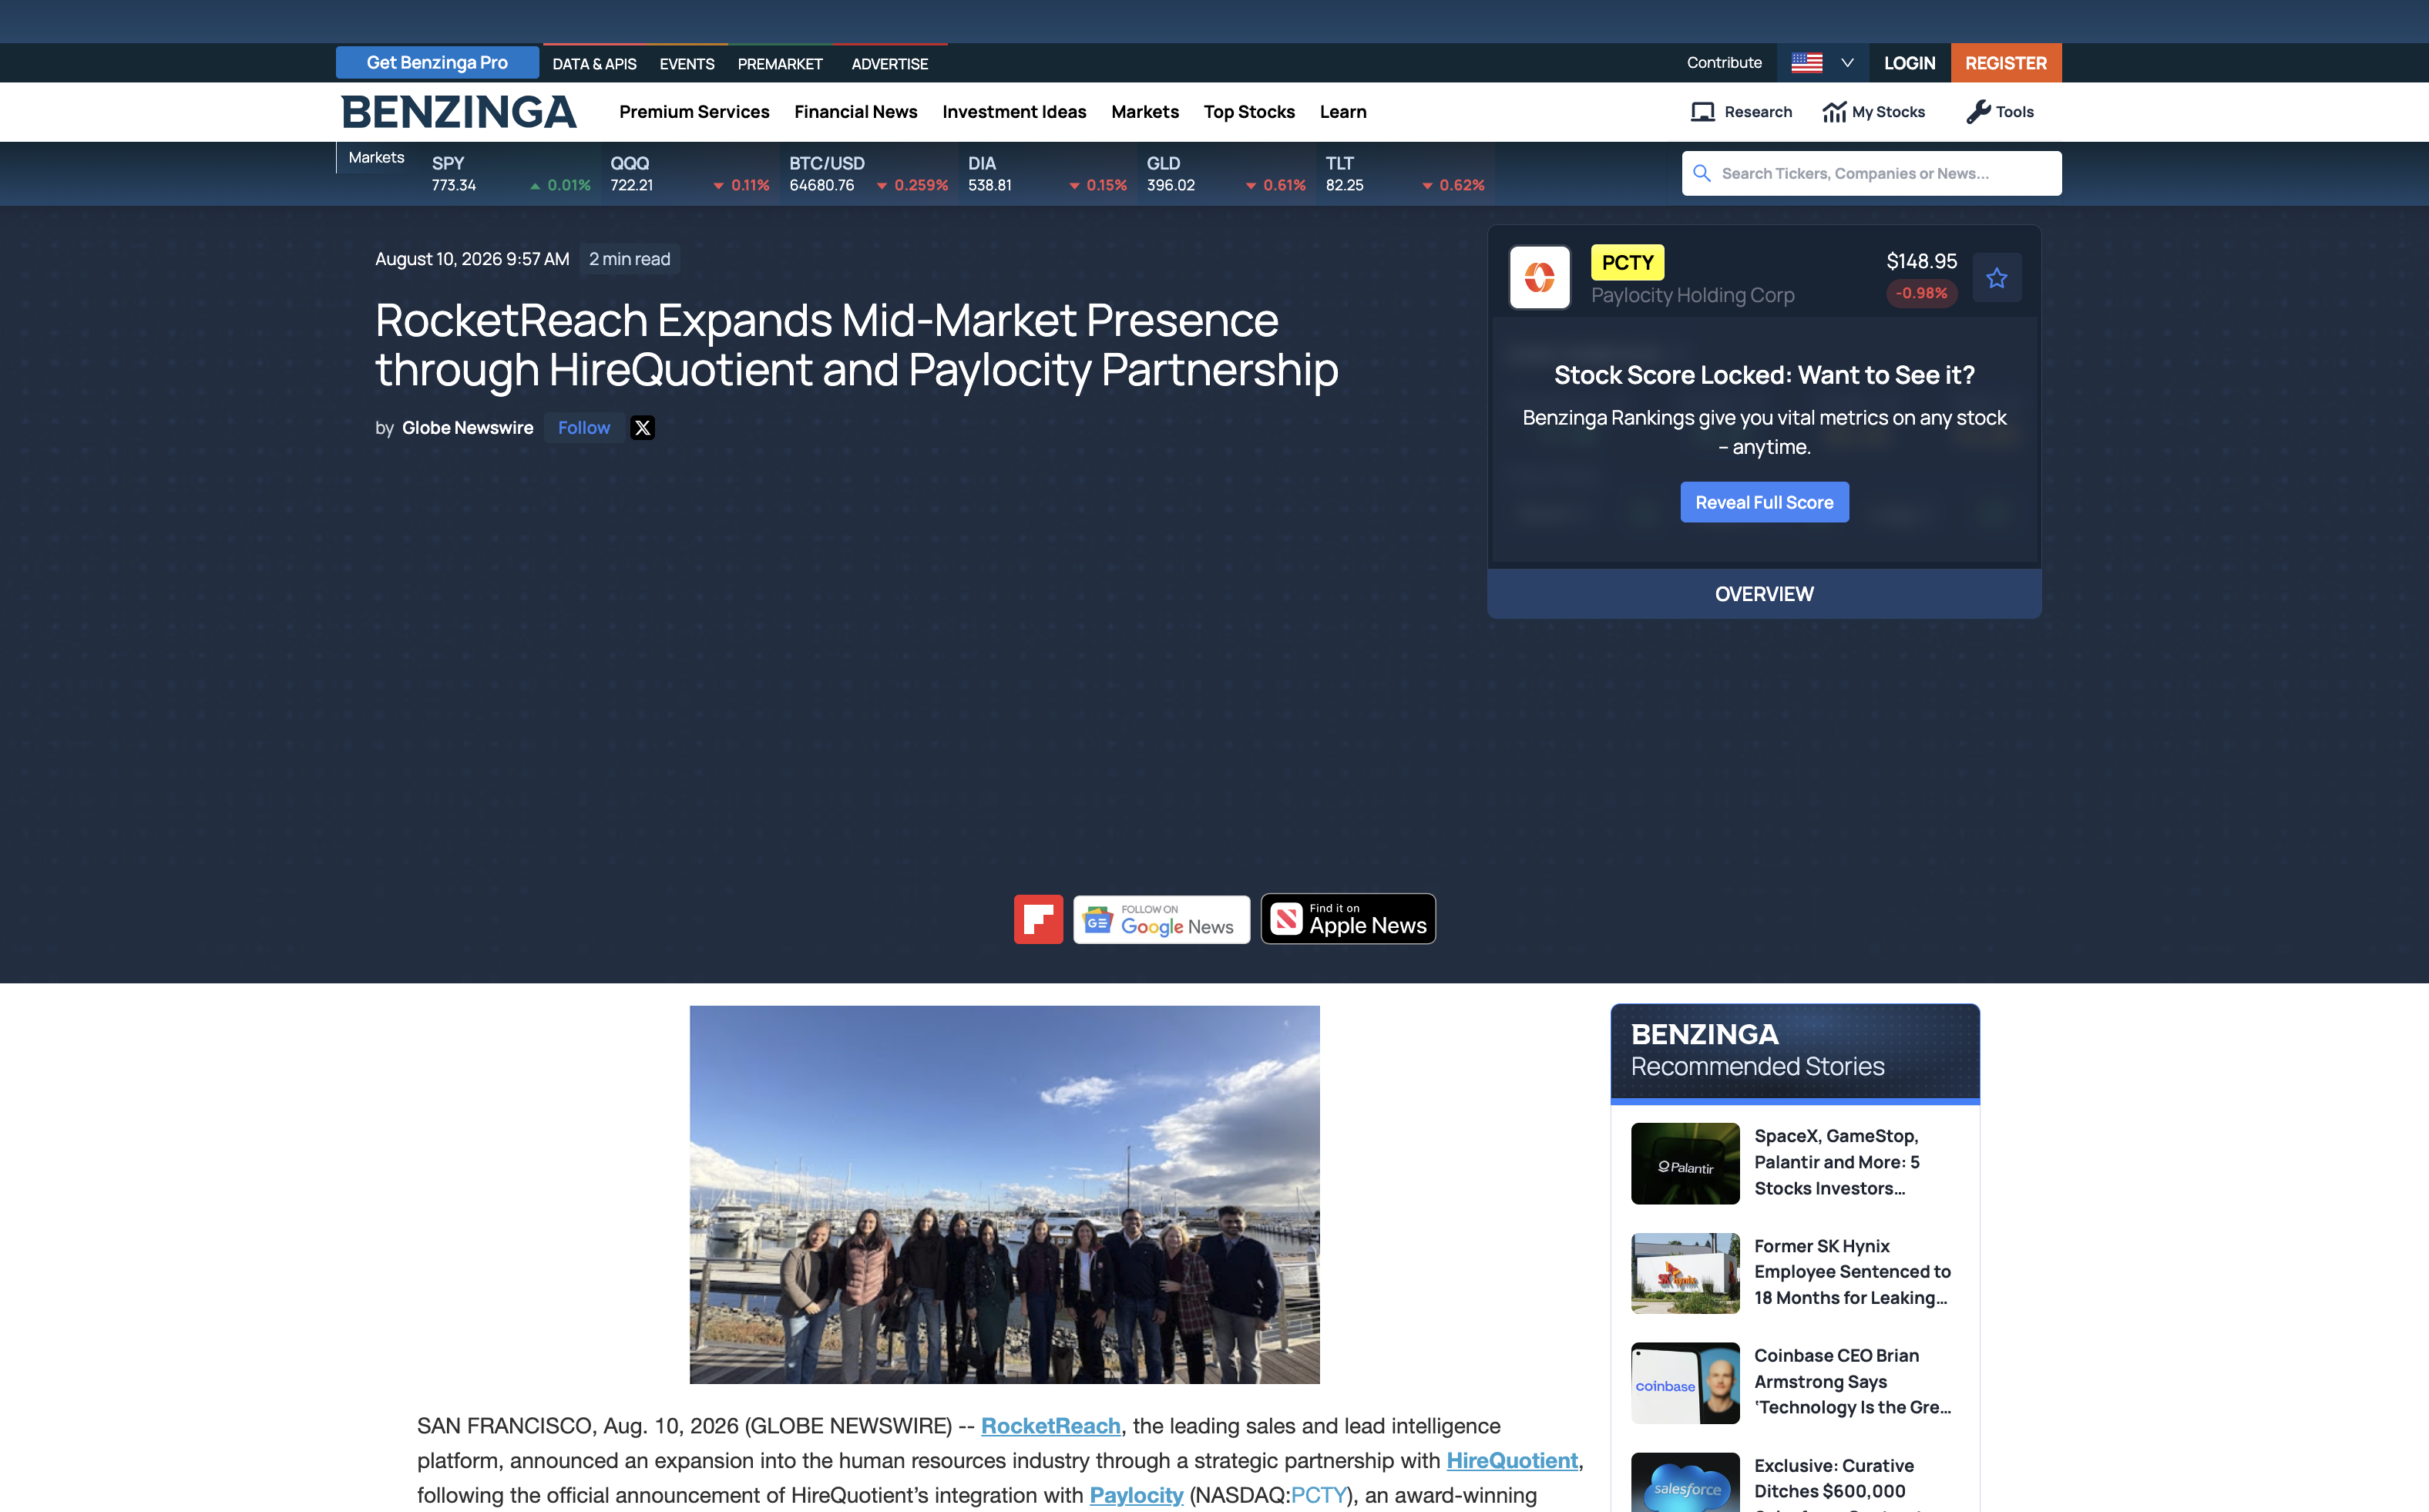This screenshot has height=1512, width=2429.
Task: Click the LOGIN button
Action: pyautogui.click(x=1910, y=63)
